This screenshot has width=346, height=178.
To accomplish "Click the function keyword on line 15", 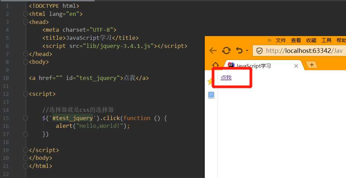I will [x=137, y=118].
